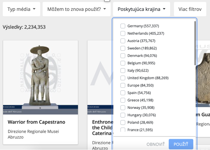210x150 pixels.
Task: Tick the Spain checkbox
Action: click(123, 93)
